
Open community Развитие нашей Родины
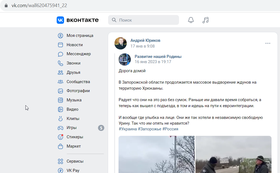[158, 57]
